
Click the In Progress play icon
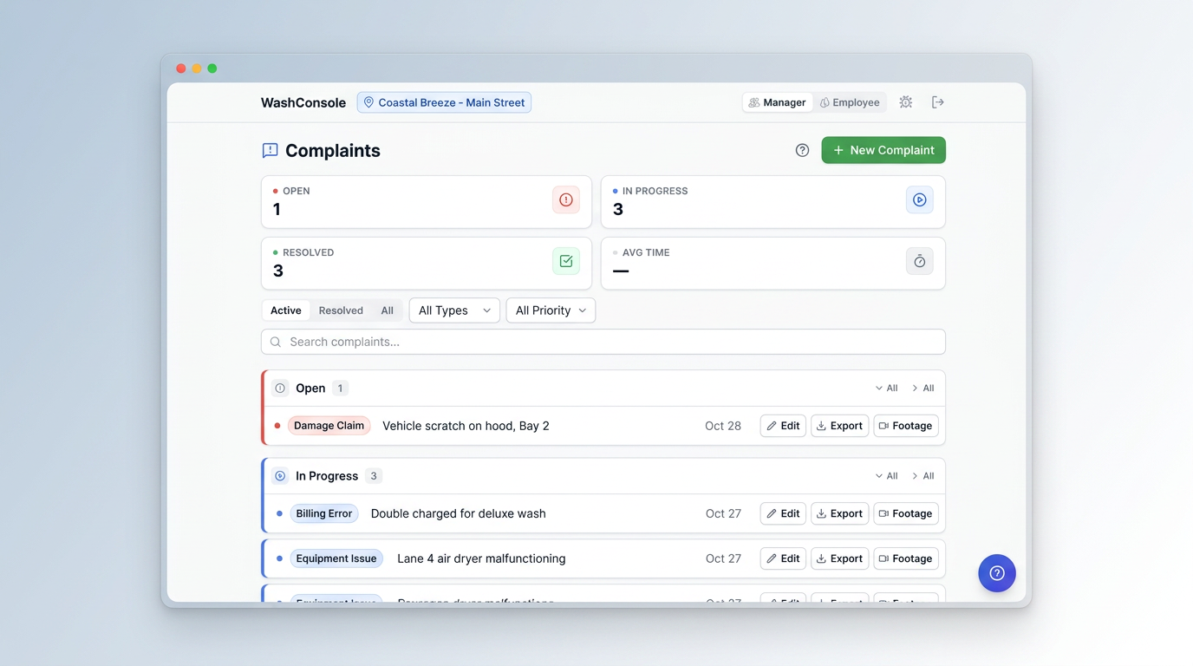[x=919, y=199]
